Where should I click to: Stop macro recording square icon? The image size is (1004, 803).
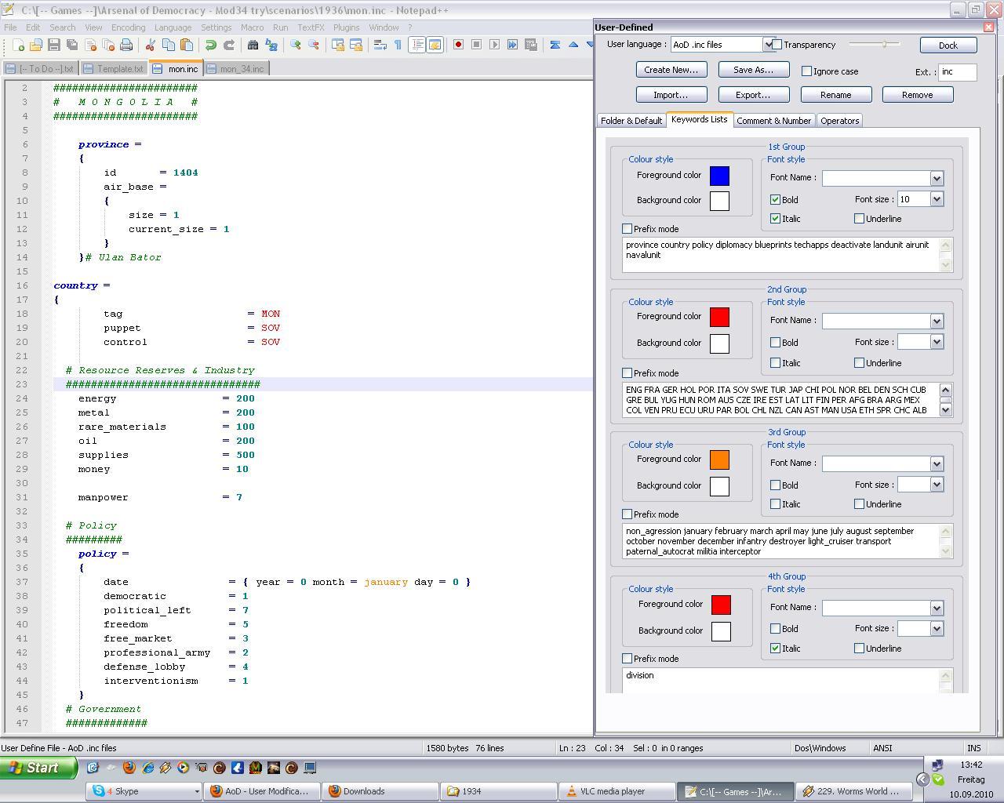pyautogui.click(x=476, y=45)
